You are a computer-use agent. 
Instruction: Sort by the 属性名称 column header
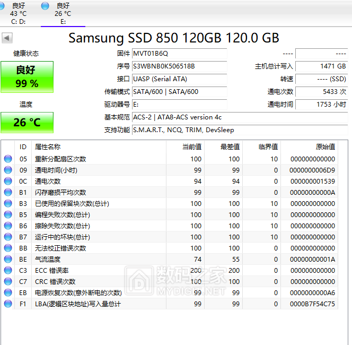pos(99,147)
